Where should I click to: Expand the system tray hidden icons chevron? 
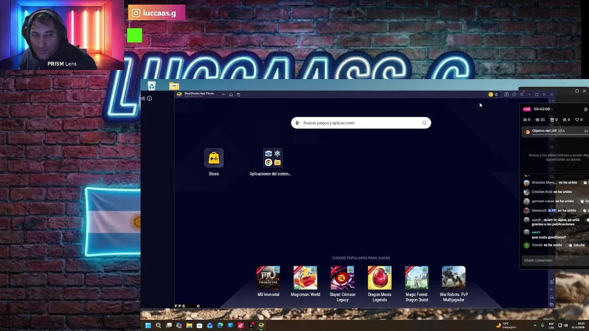[x=535, y=325]
